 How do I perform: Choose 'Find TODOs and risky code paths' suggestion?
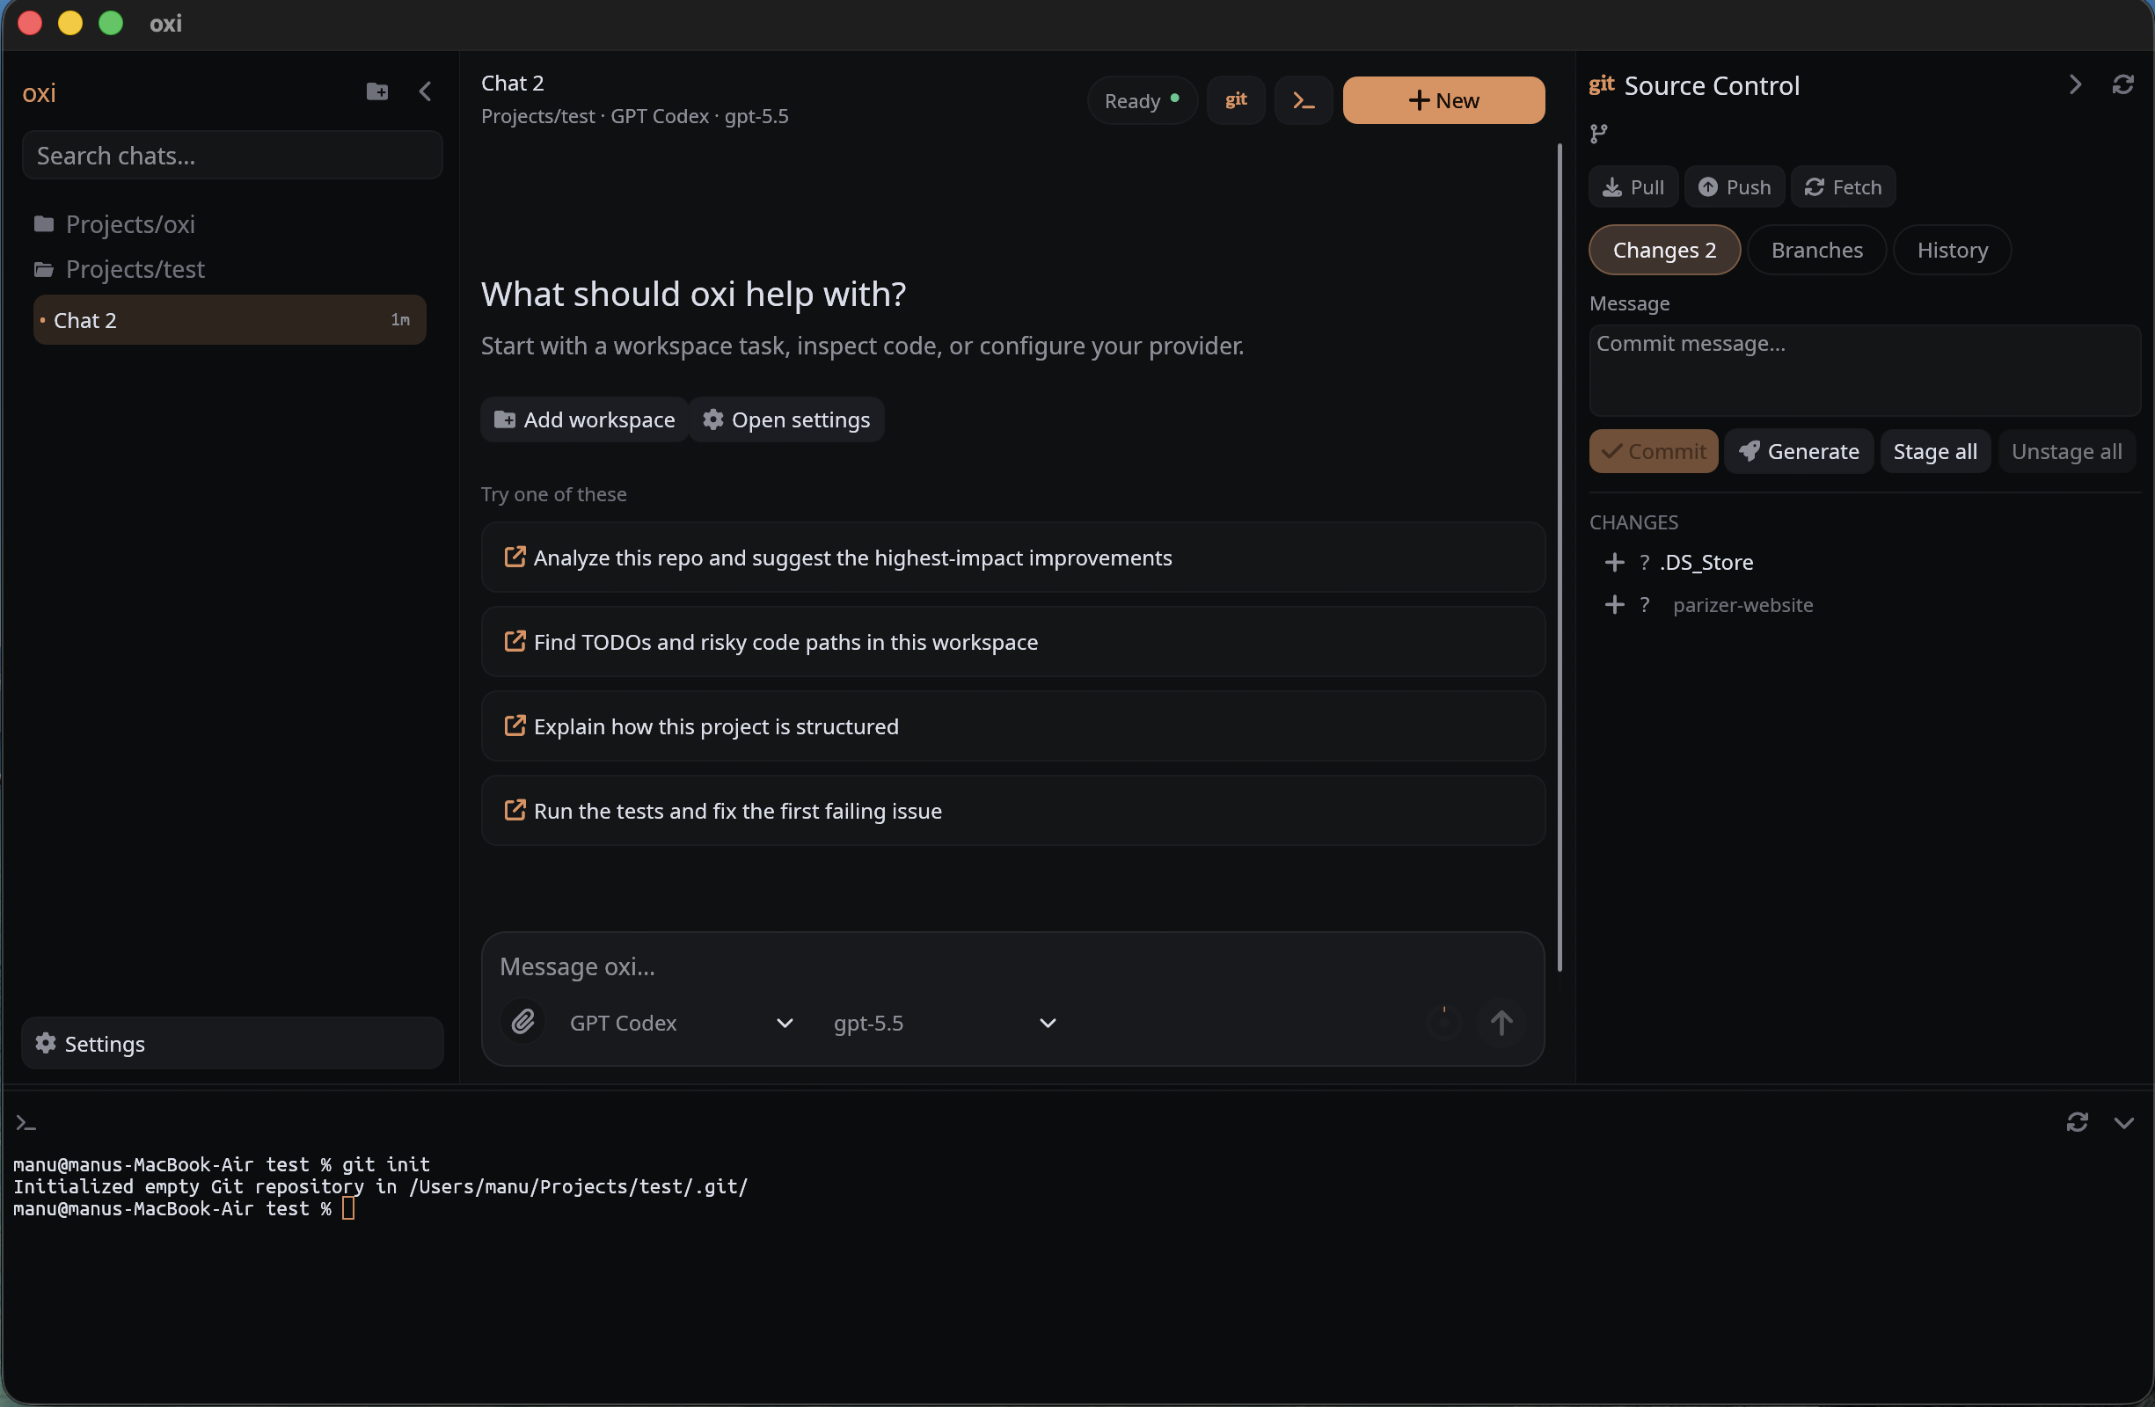tap(1012, 642)
